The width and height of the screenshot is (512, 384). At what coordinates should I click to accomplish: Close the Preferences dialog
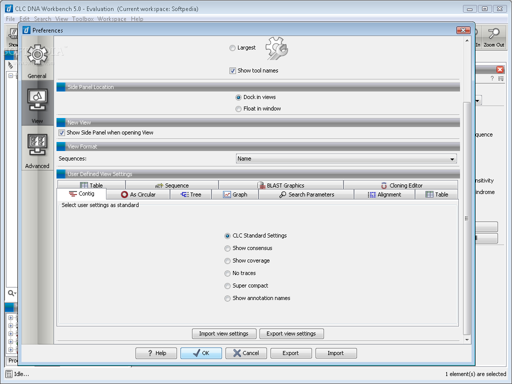pyautogui.click(x=463, y=30)
